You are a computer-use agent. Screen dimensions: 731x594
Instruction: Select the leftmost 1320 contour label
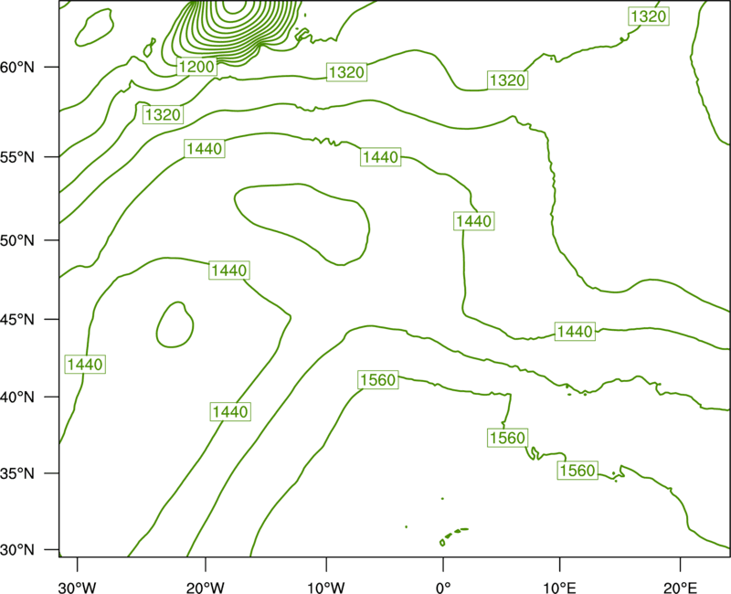(163, 115)
